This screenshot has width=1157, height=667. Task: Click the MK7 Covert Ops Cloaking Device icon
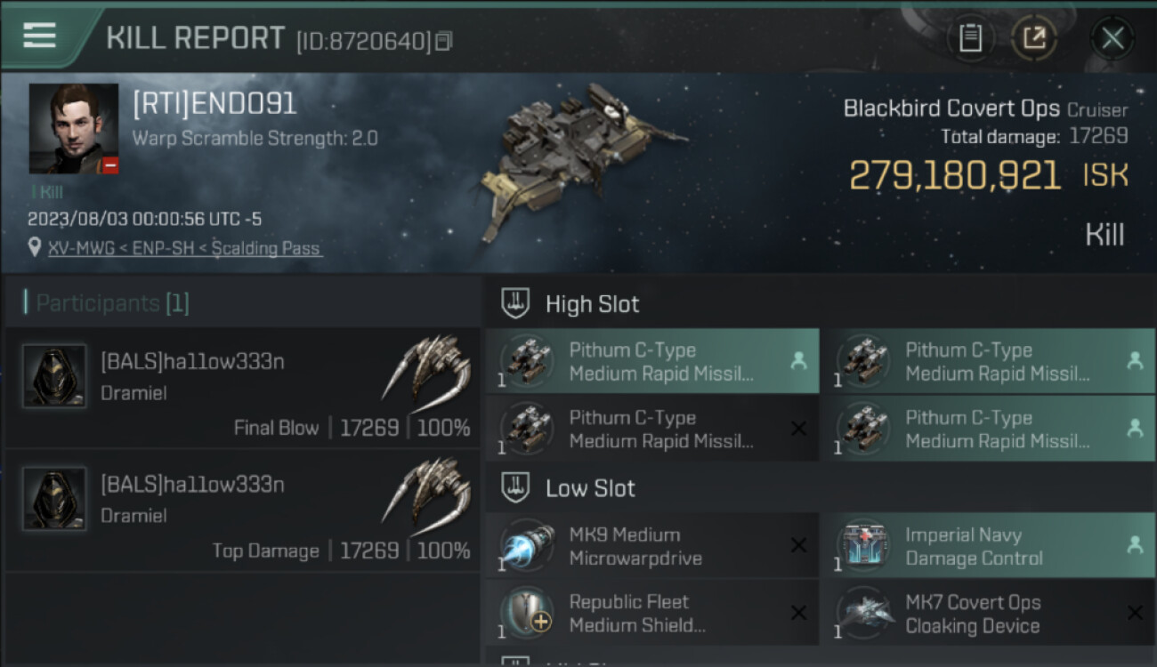click(x=862, y=613)
